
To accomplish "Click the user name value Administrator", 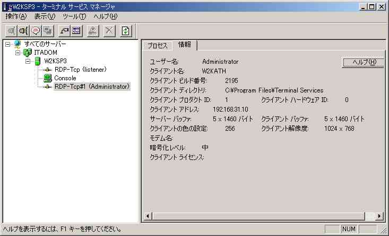I will pos(220,62).
